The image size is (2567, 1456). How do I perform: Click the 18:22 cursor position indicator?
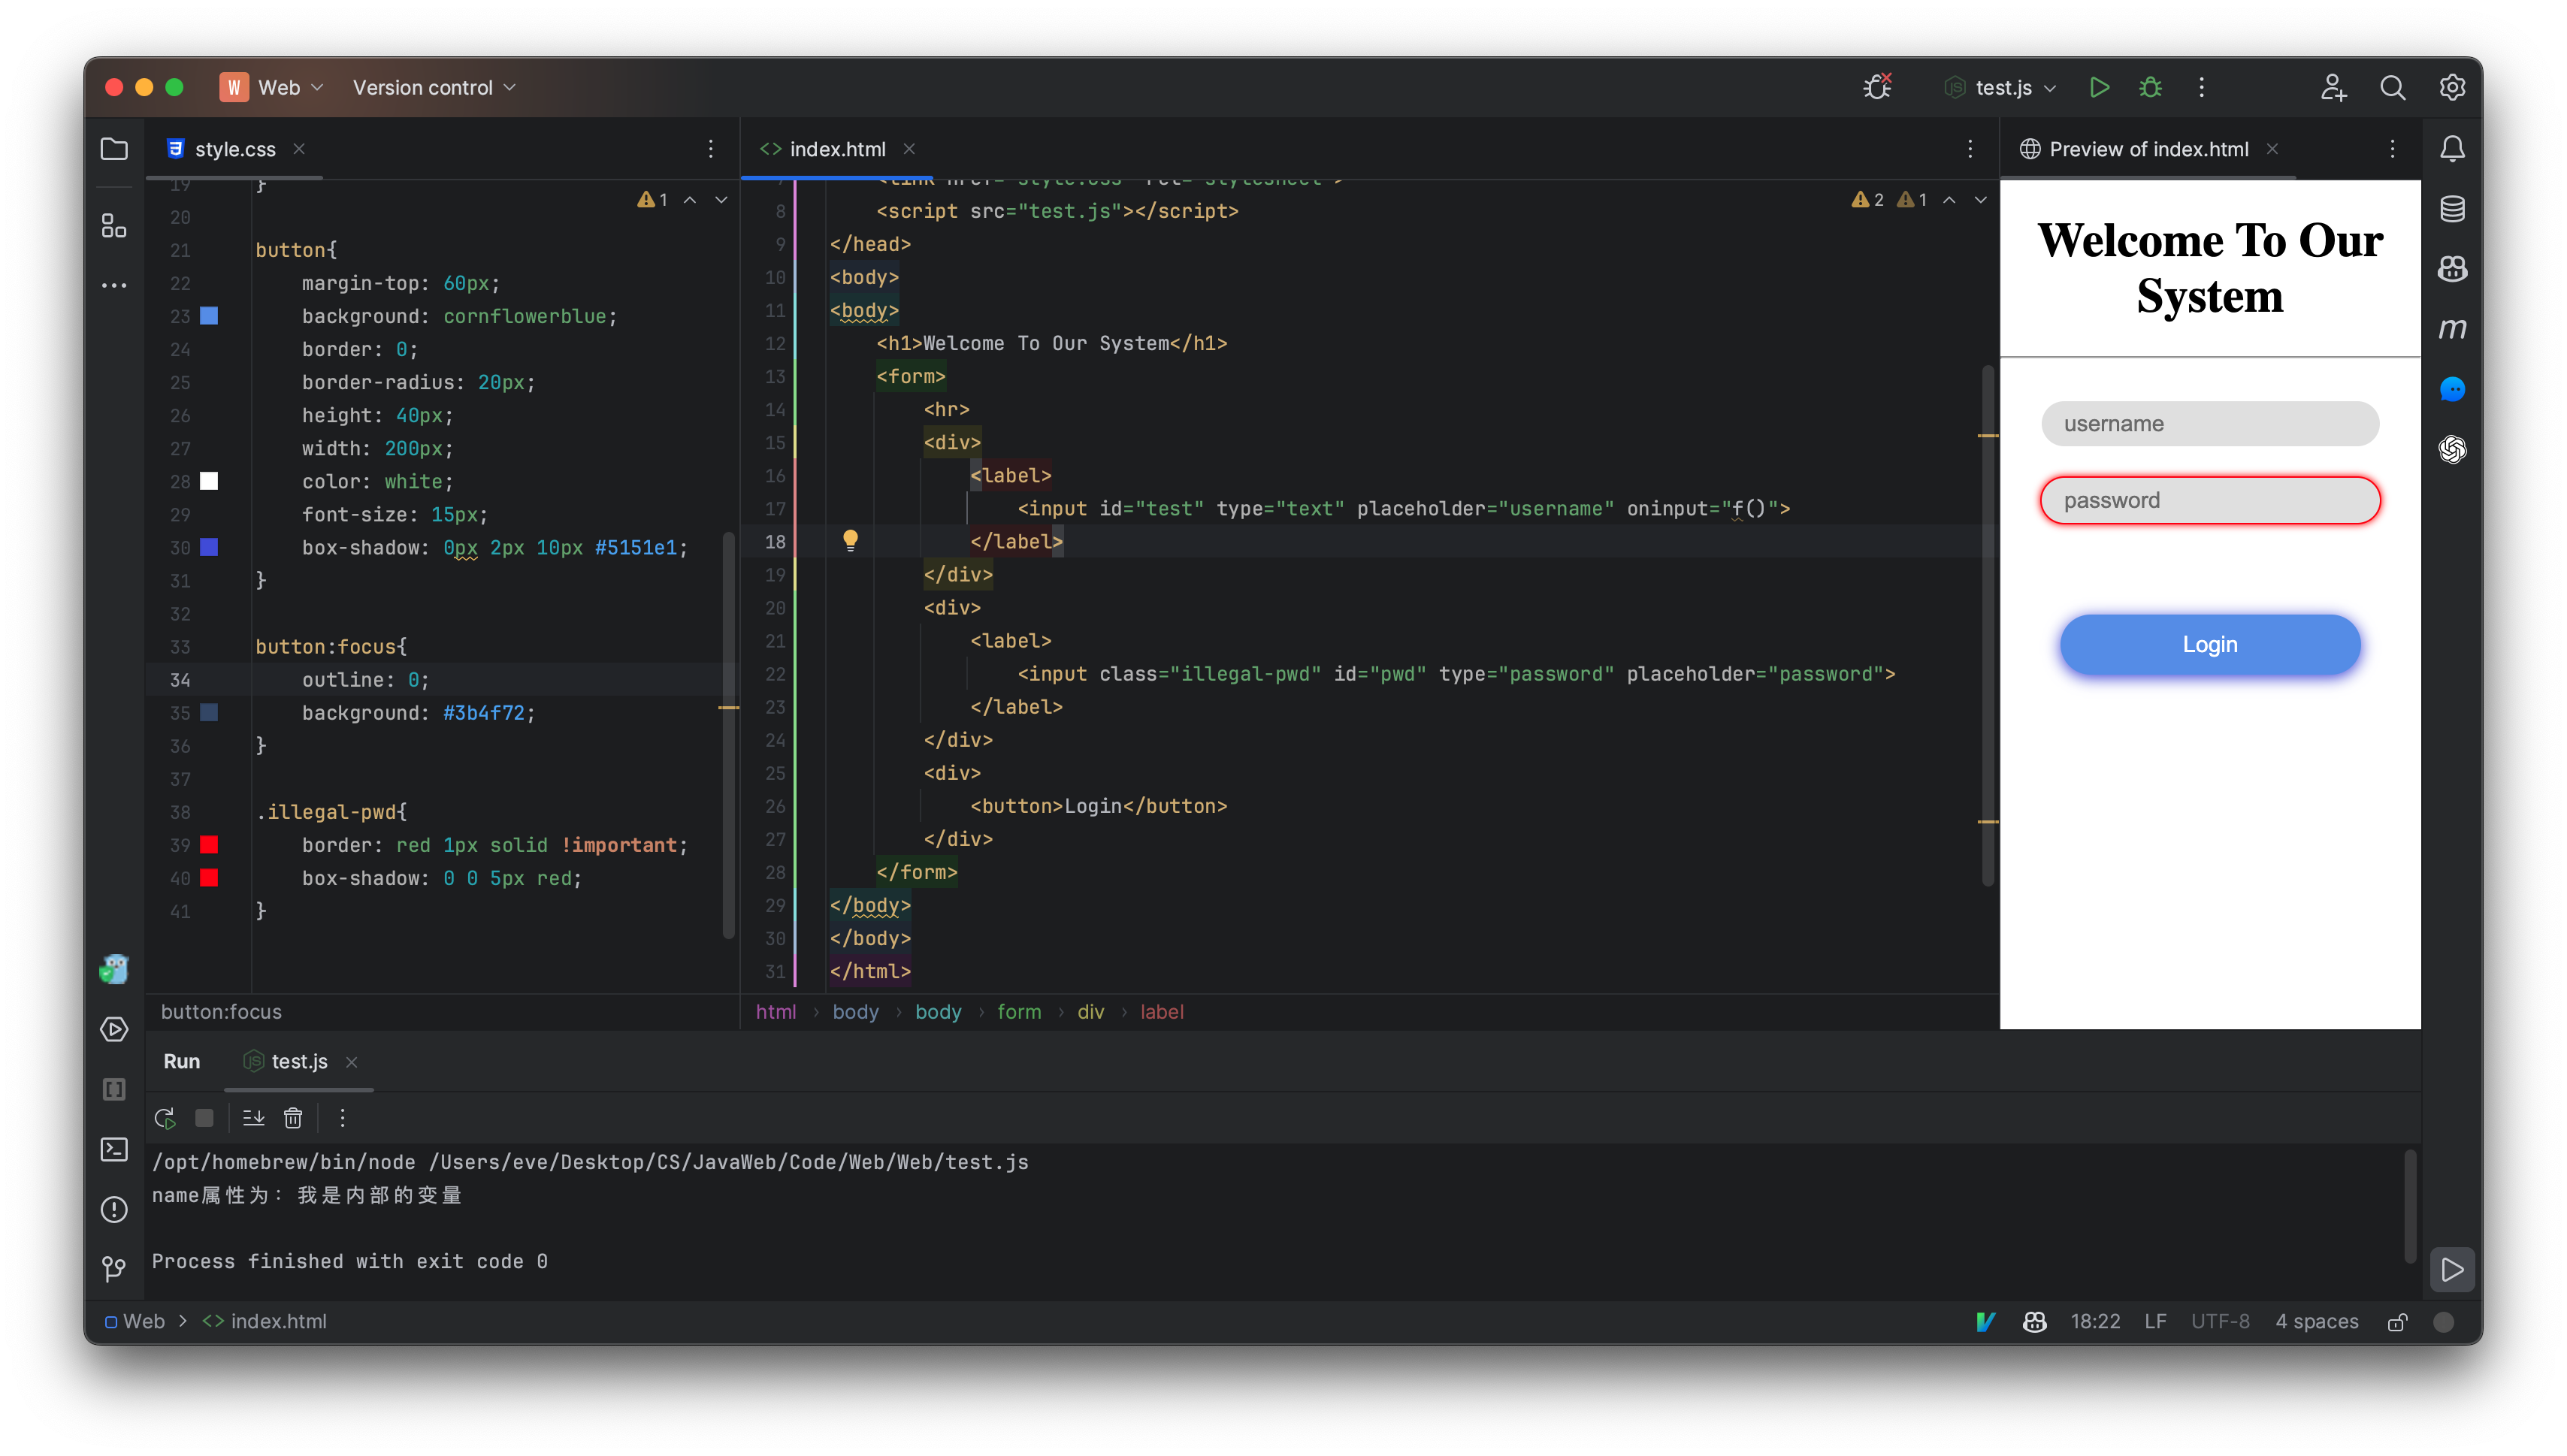tap(2095, 1321)
